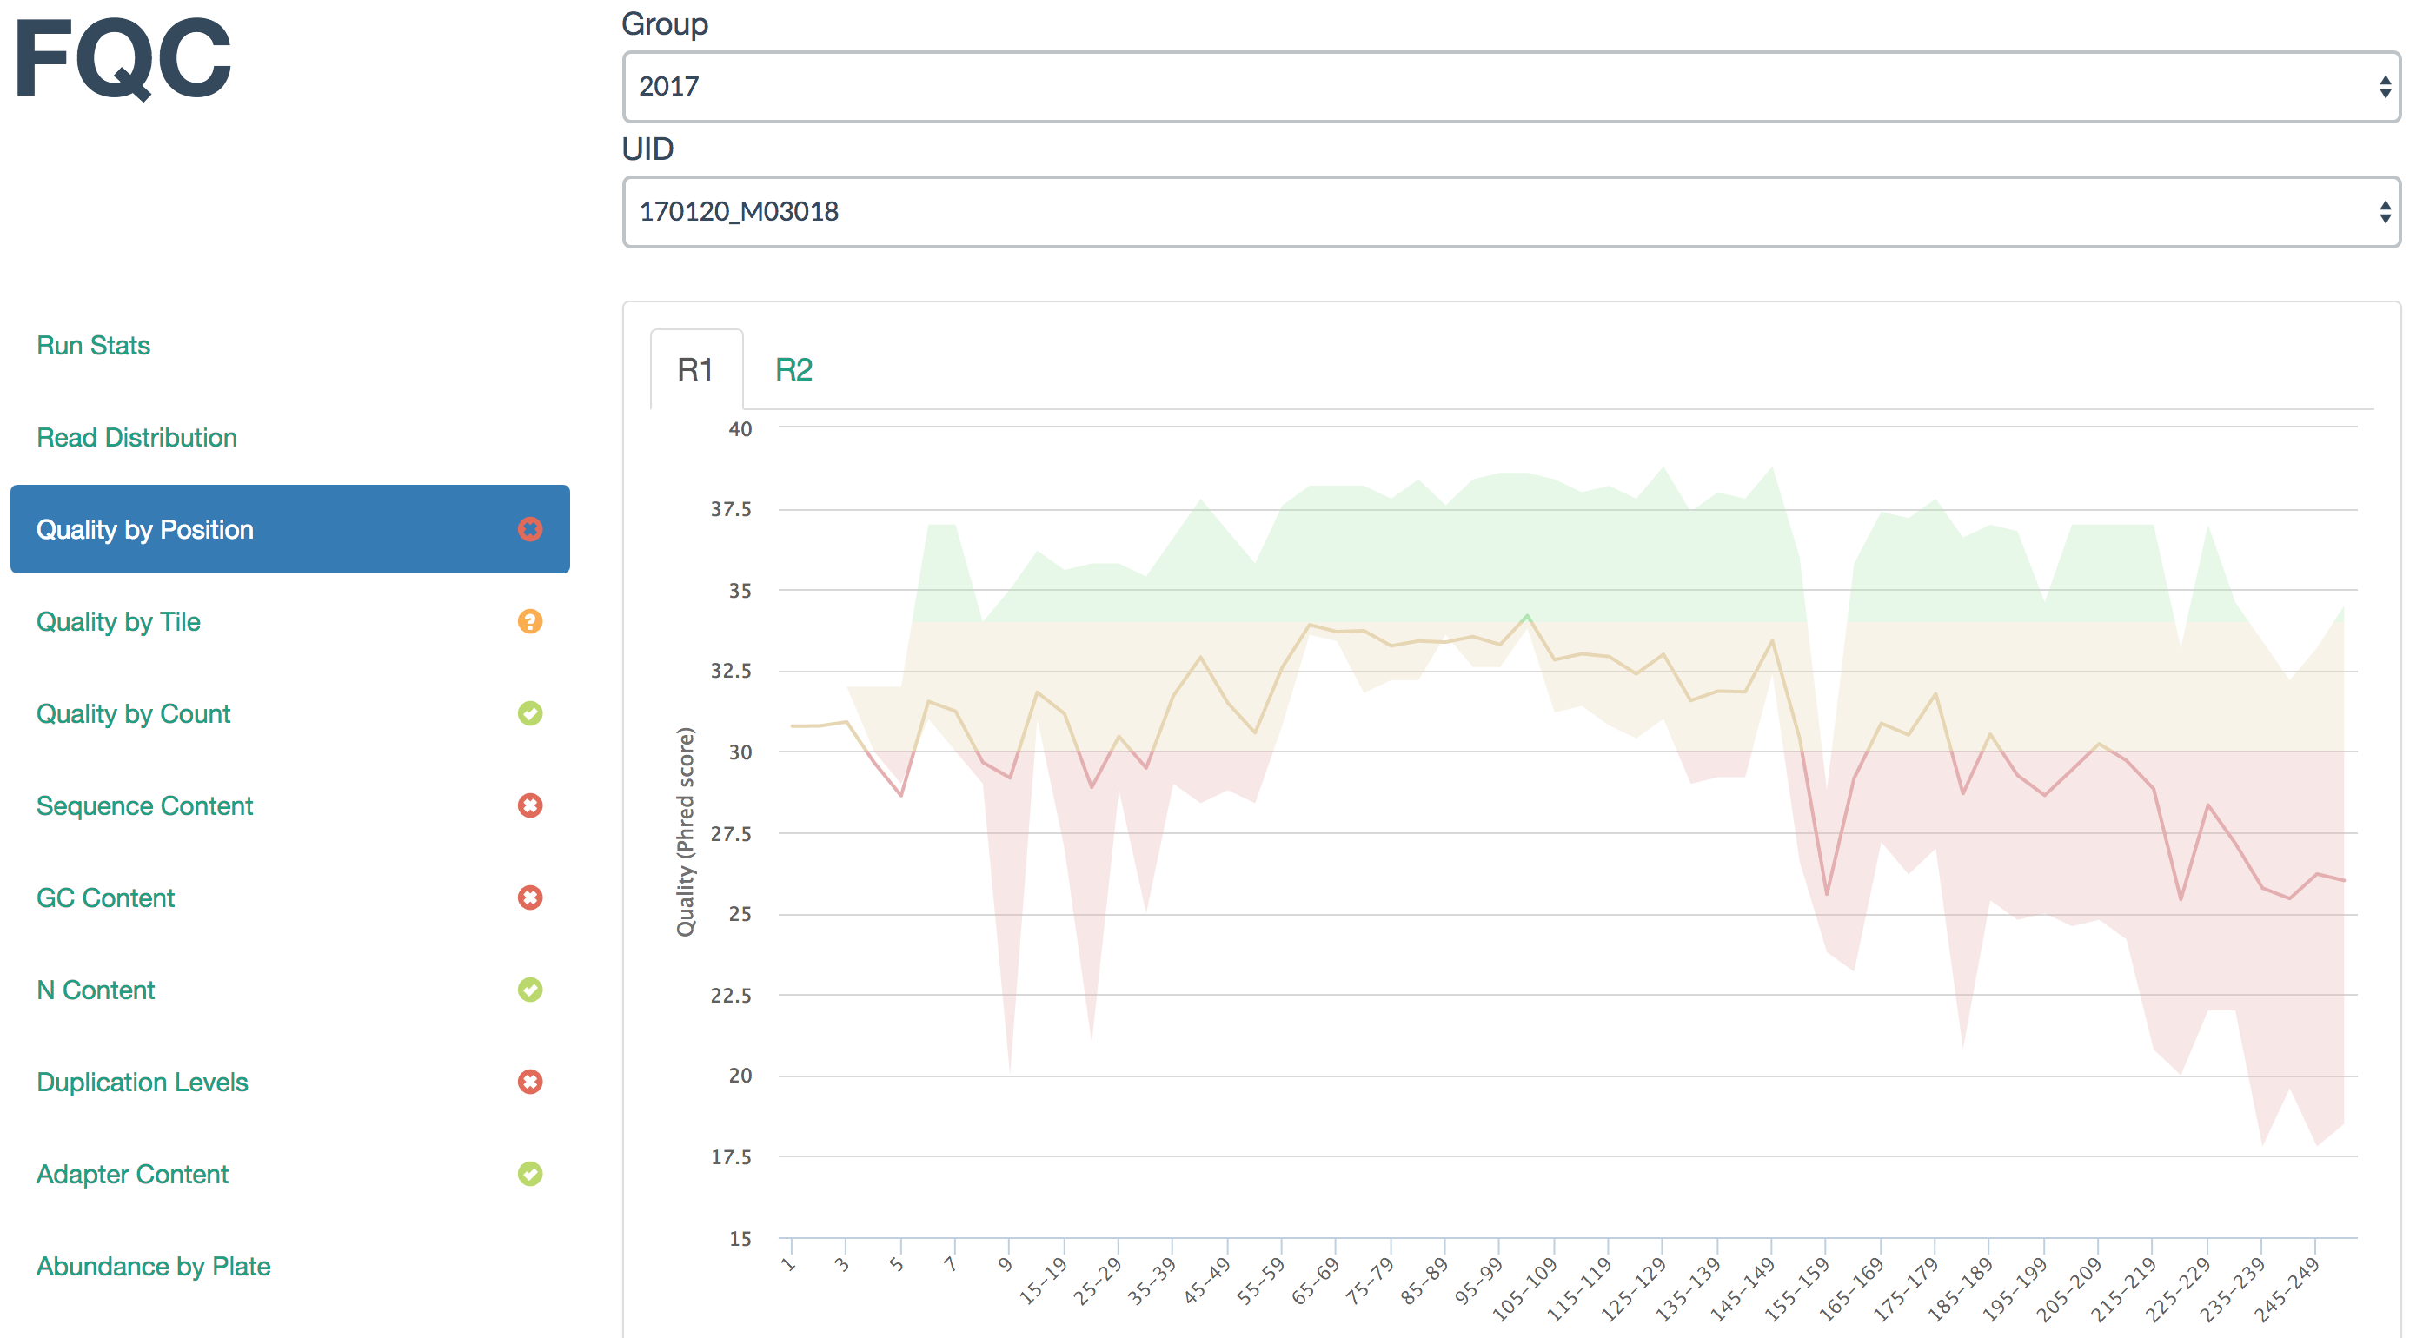Switch to the R2 tab
The height and width of the screenshot is (1338, 2423).
[793, 369]
